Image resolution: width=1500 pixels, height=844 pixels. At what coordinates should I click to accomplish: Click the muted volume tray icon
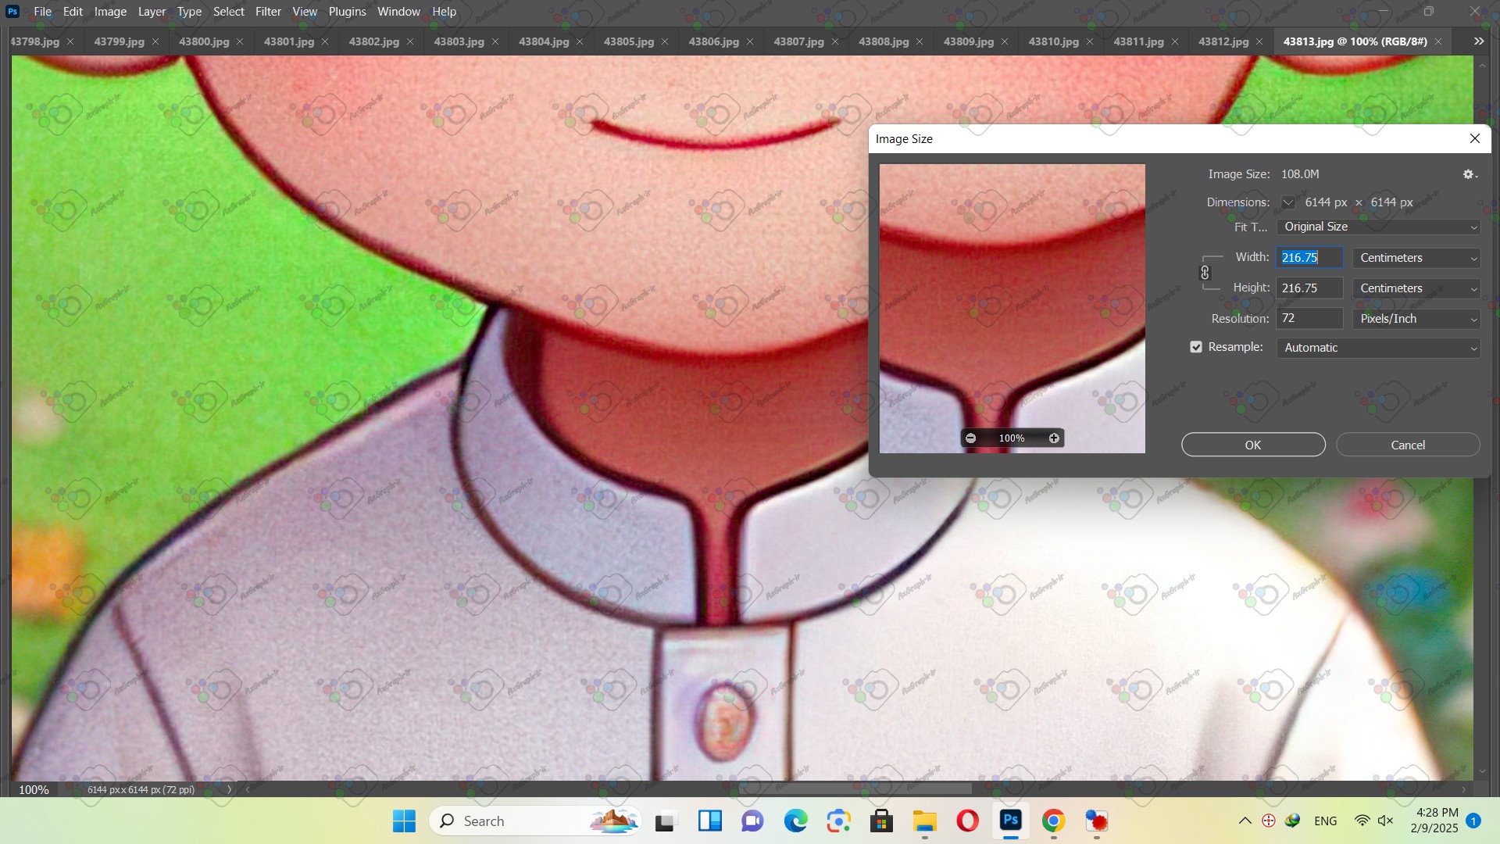(x=1385, y=821)
